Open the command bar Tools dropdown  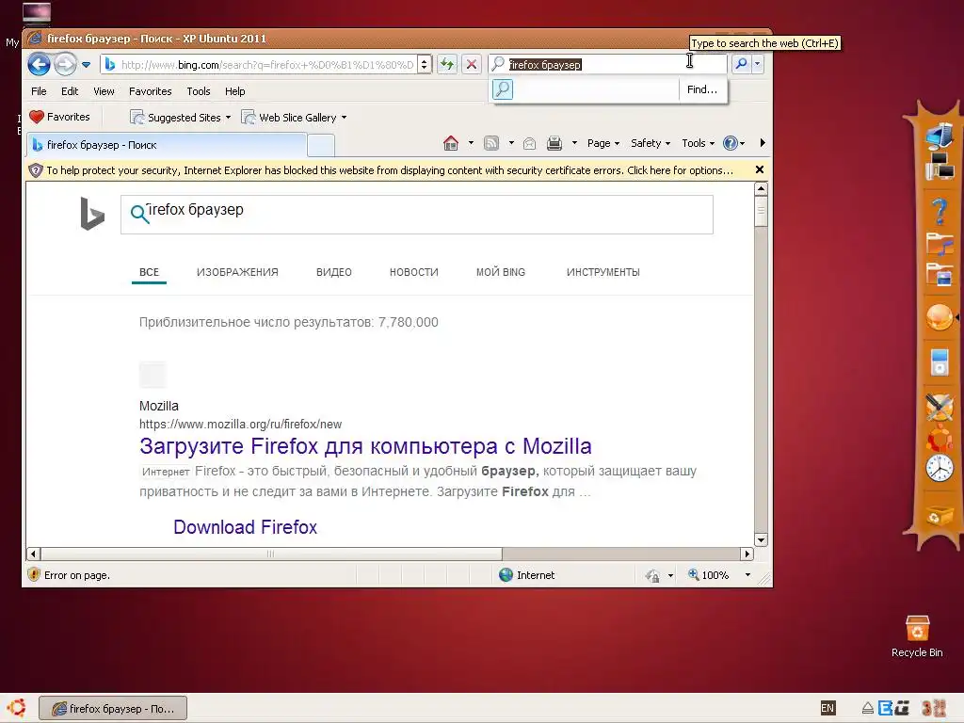click(x=698, y=143)
